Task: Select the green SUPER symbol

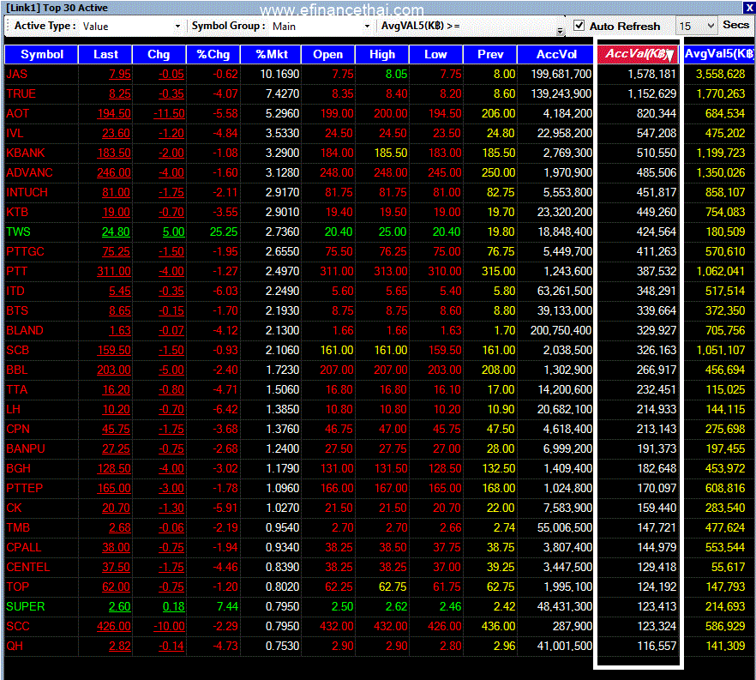Action: pyautogui.click(x=26, y=607)
